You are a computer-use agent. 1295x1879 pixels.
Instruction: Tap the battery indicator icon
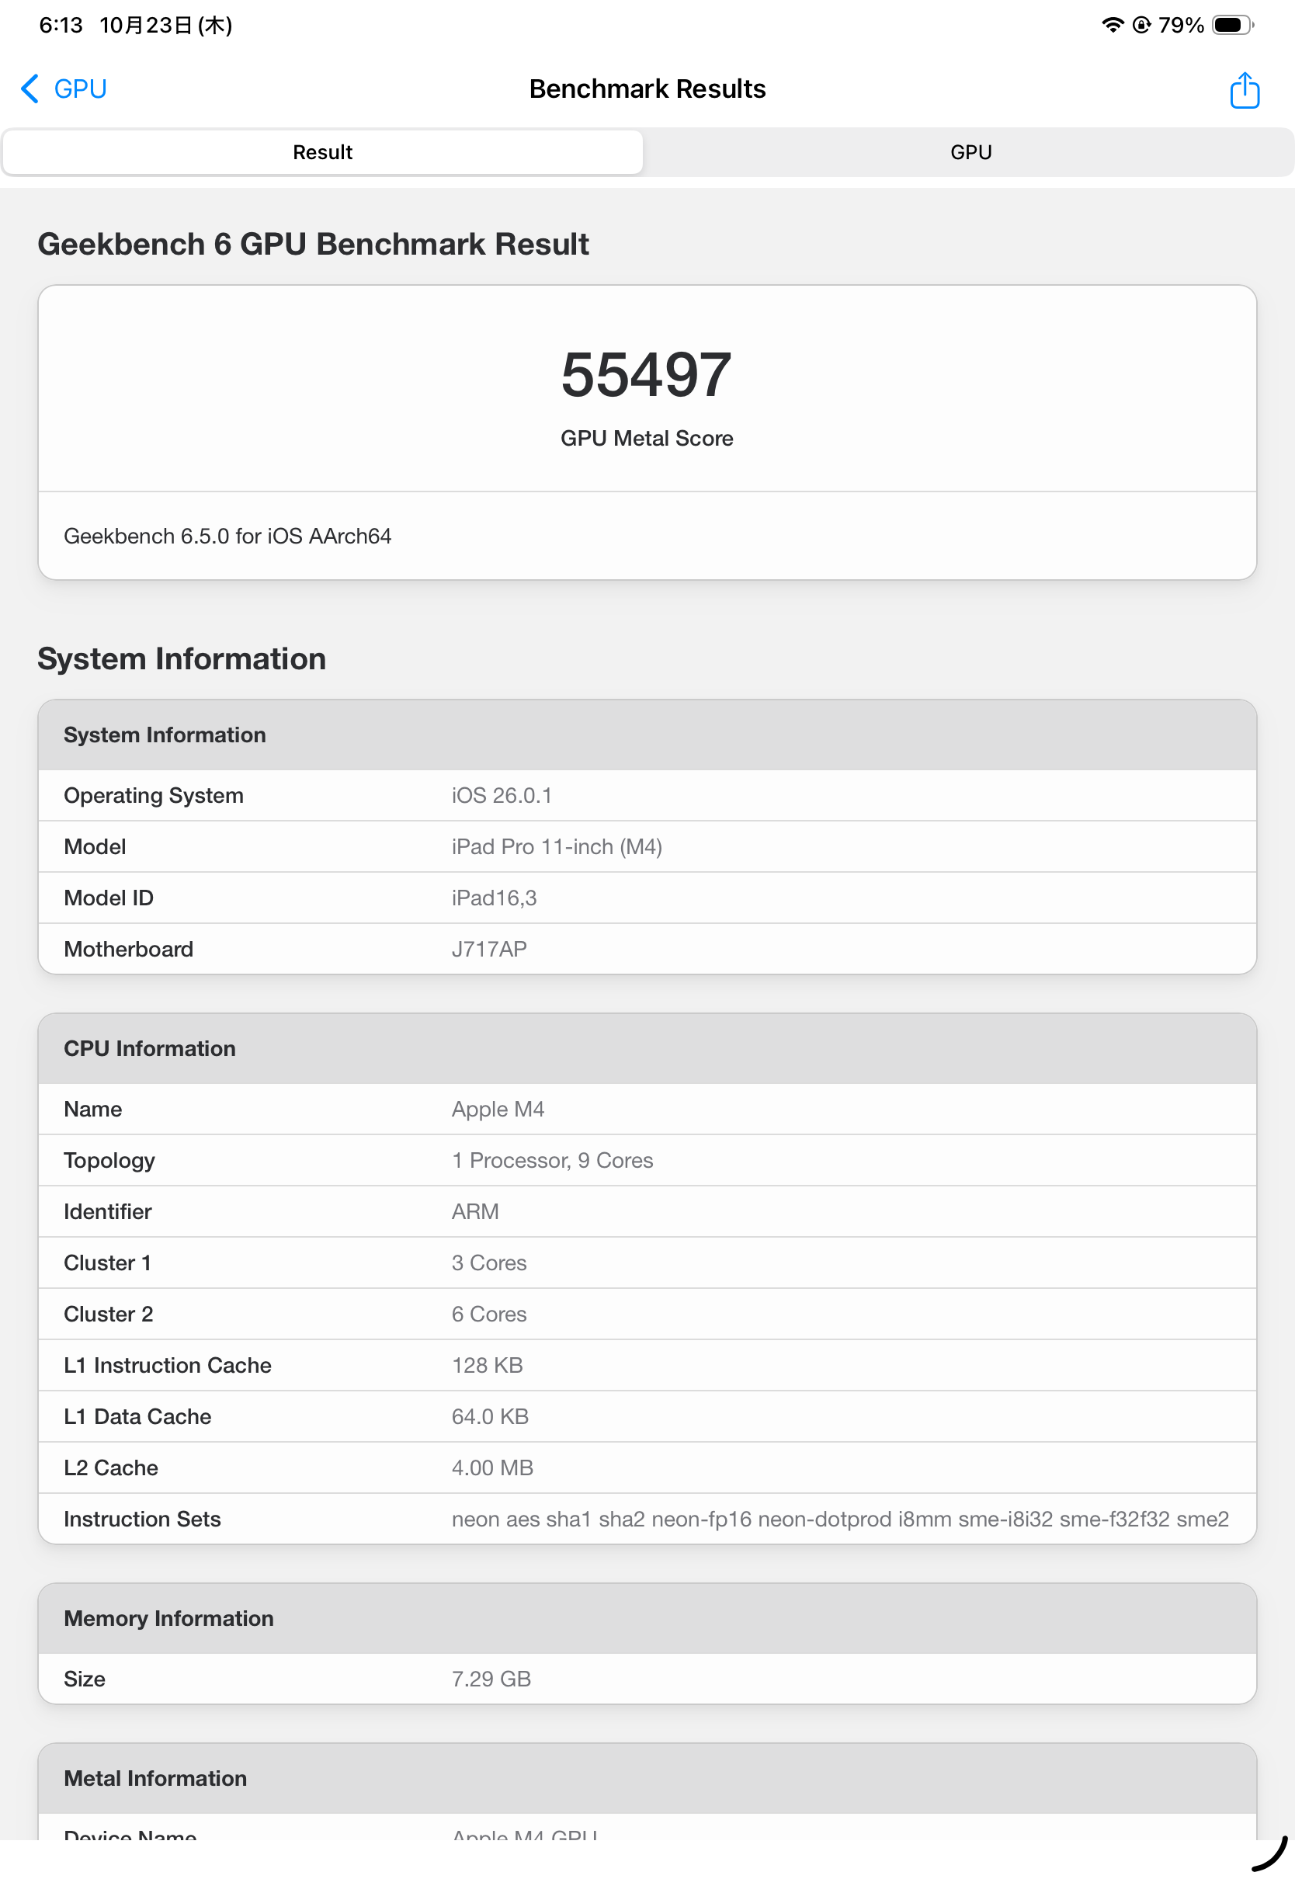(x=1231, y=25)
